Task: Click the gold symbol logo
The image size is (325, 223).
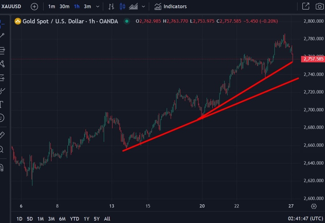Action: tap(18, 21)
